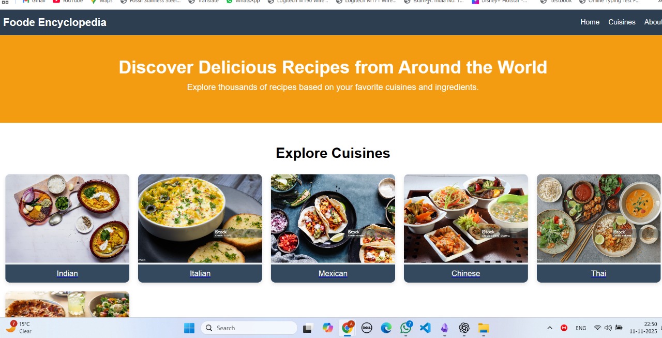This screenshot has width=662, height=338.
Task: Open the Chinese cuisine link
Action: coord(465,273)
